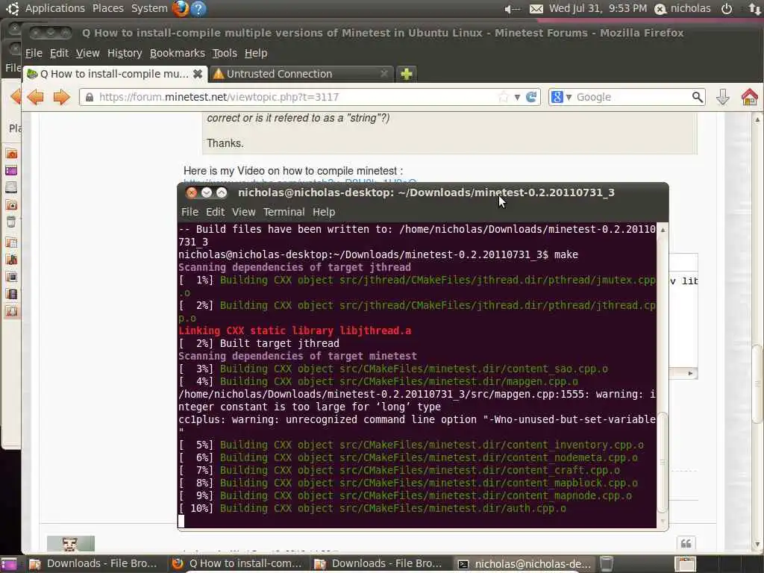The height and width of the screenshot is (573, 764).
Task: Click 'Here is my Video on how to compile' text
Action: tap(292, 171)
